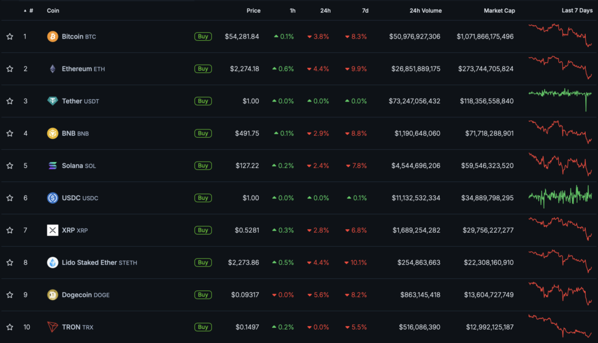This screenshot has width=598, height=343.
Task: Star TRON to add to watchlist
Action: (x=10, y=327)
